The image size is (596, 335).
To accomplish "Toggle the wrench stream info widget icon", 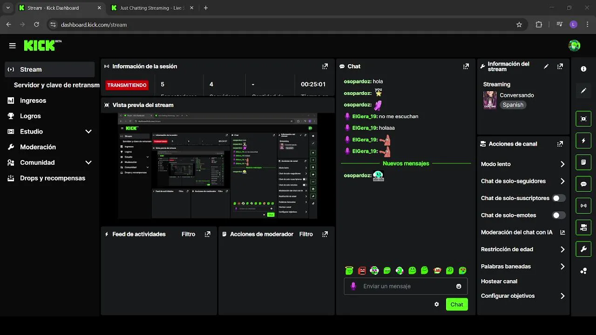I will point(583,249).
